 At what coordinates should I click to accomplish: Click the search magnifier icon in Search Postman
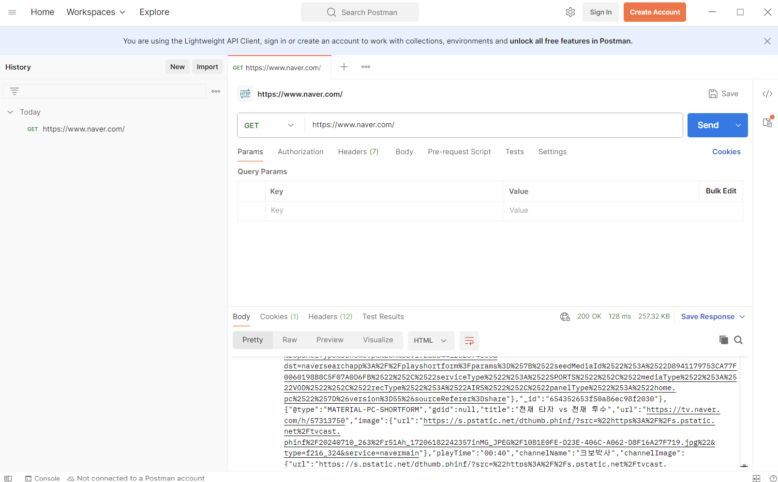point(331,12)
